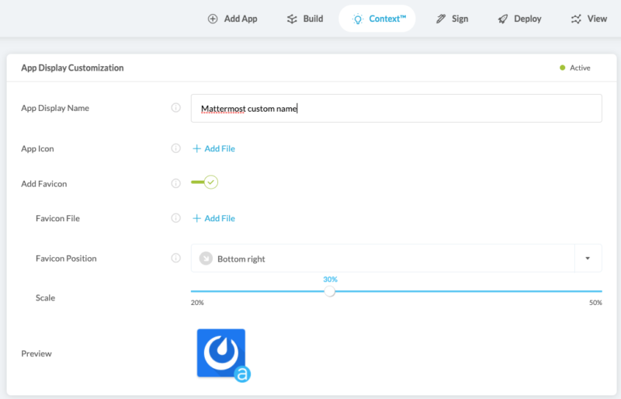Switch to the View tab

point(589,19)
